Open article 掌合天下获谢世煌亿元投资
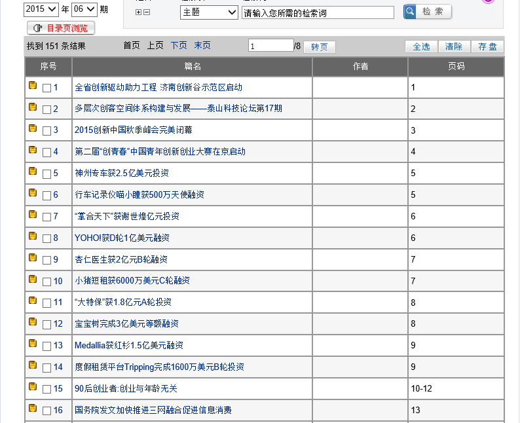 [127, 217]
